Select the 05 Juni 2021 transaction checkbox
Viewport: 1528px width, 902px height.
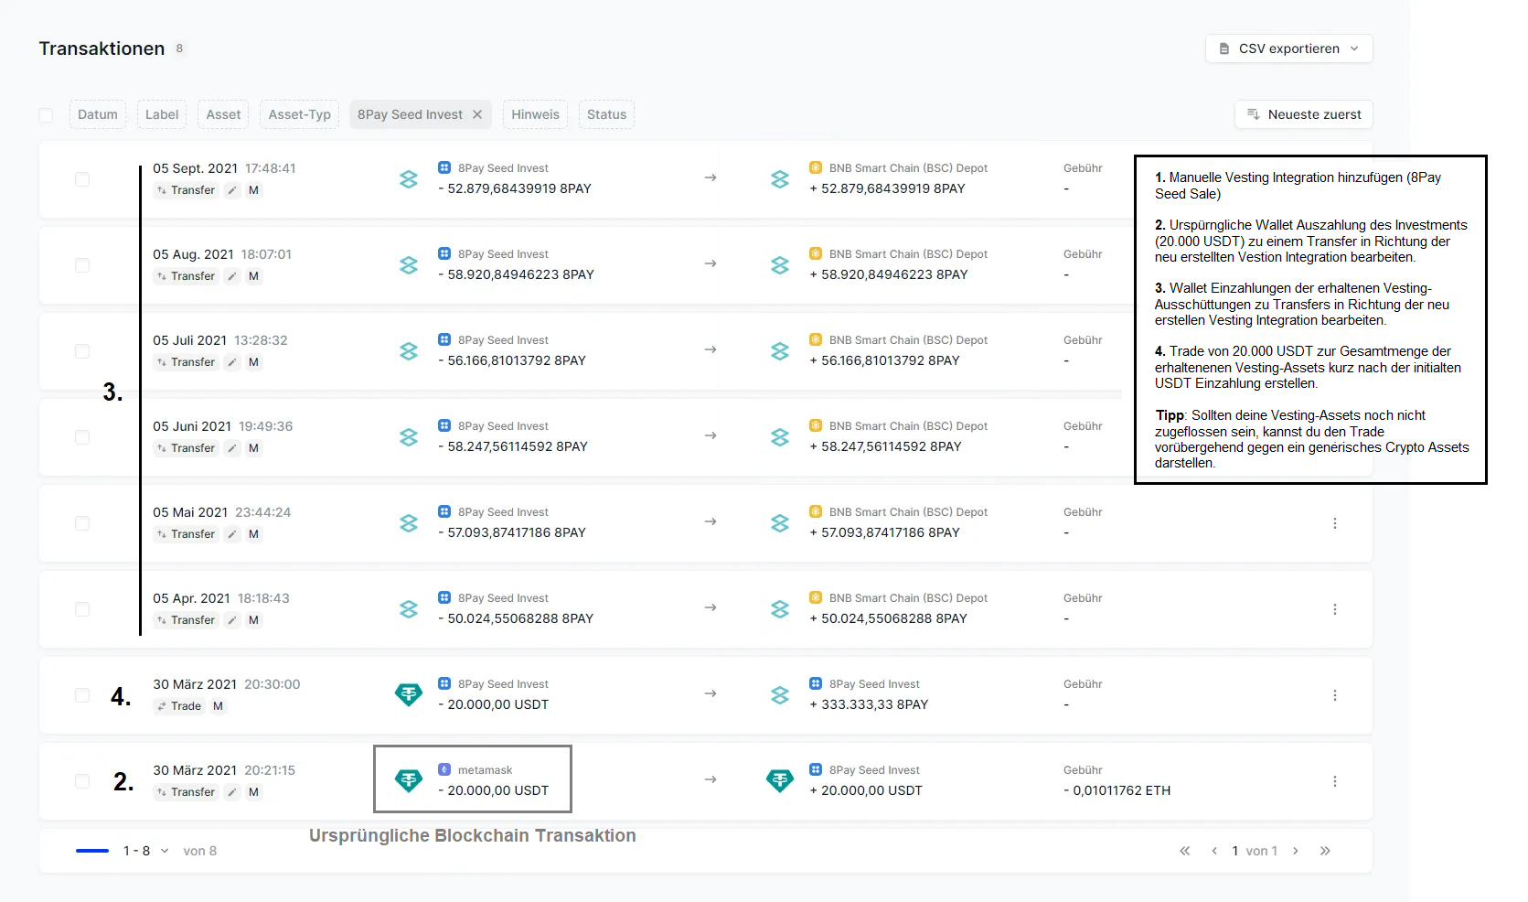click(82, 437)
